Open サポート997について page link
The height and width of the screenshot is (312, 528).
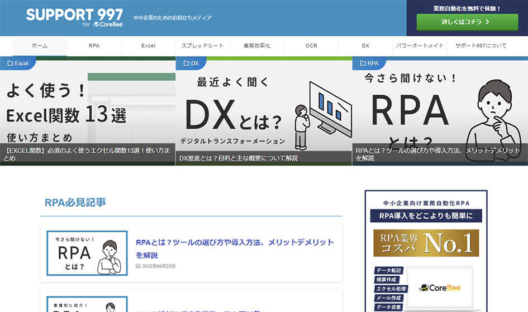(481, 46)
